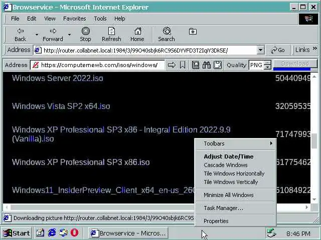Click the Internet Explorer throbber logo
This screenshot has width=321, height=240.
click(x=308, y=19)
